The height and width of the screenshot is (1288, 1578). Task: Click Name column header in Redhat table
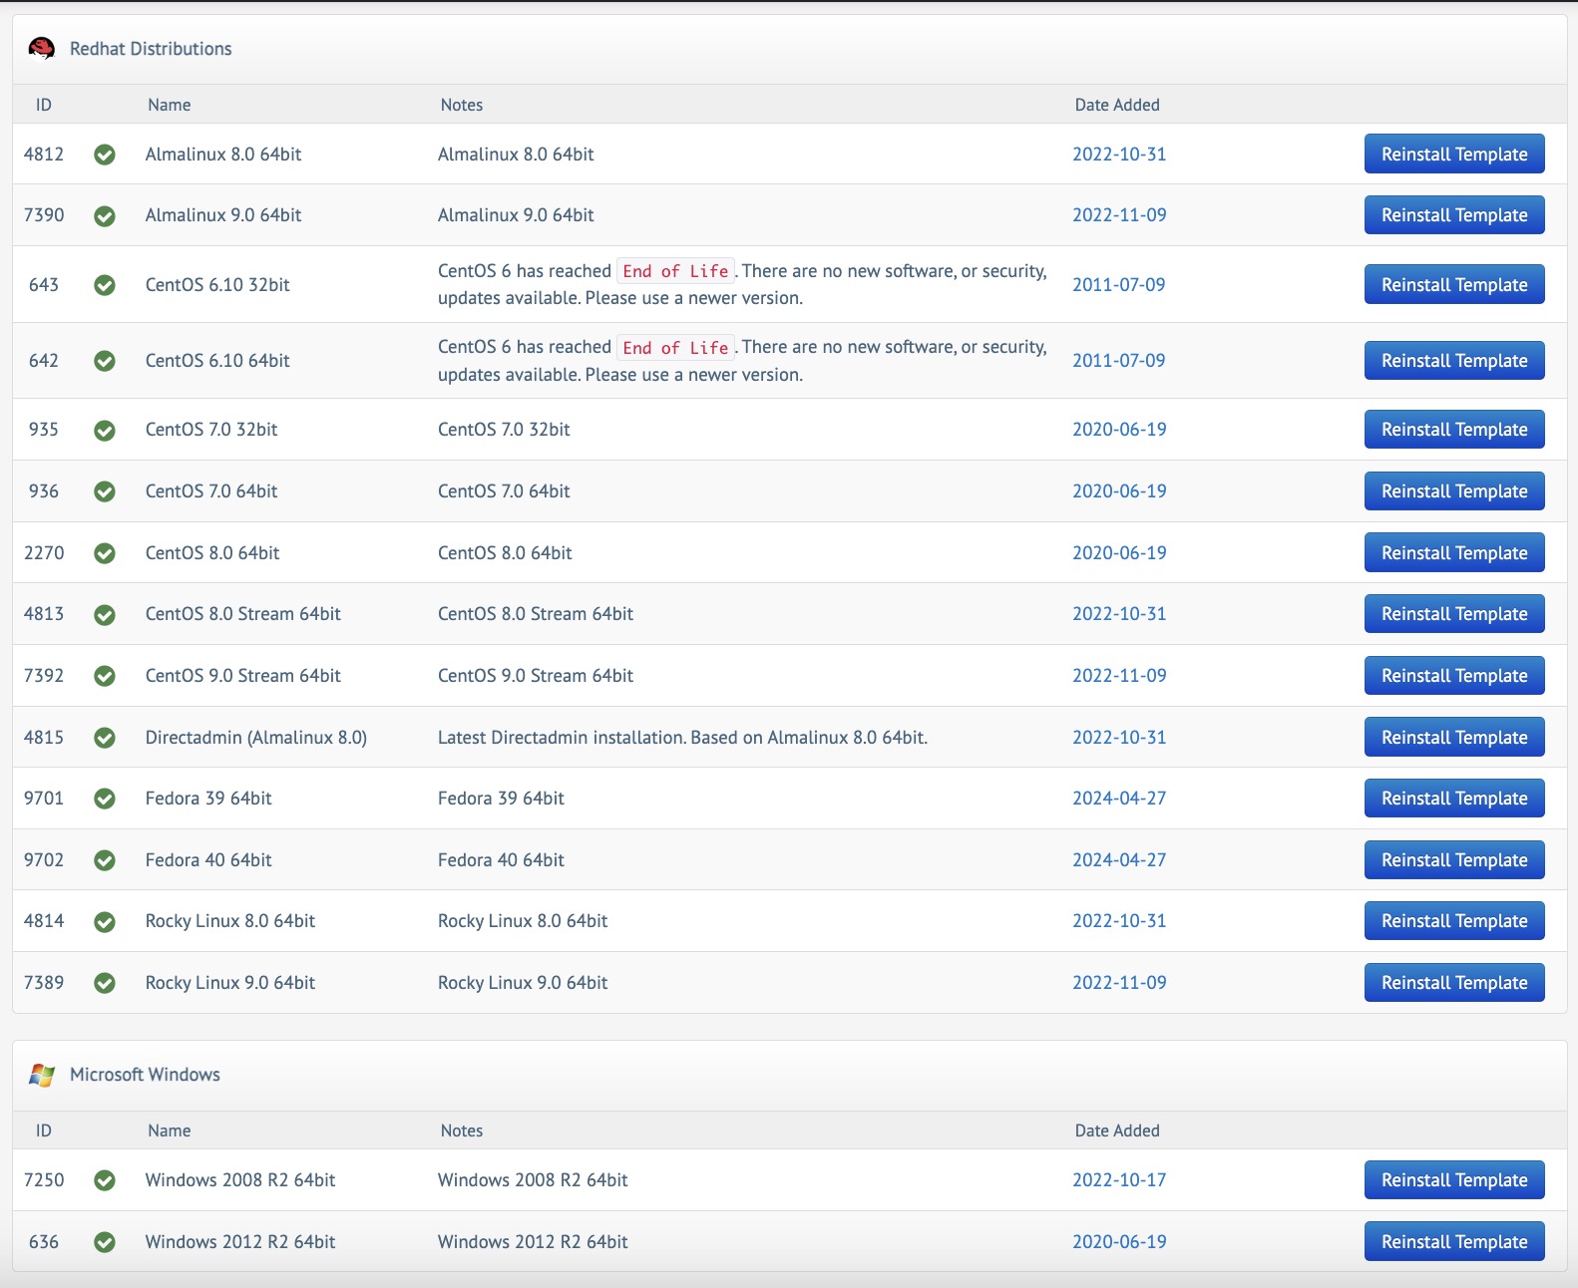point(170,105)
